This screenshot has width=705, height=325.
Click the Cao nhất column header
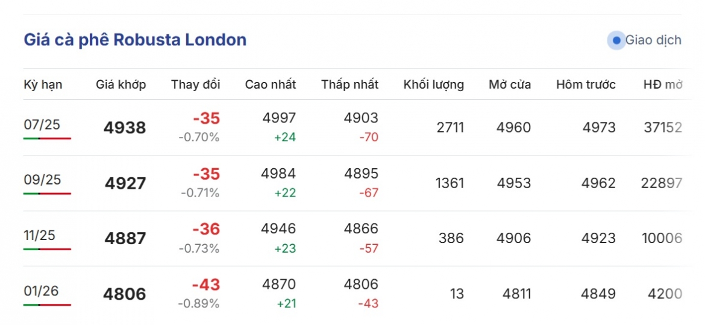[x=271, y=84]
